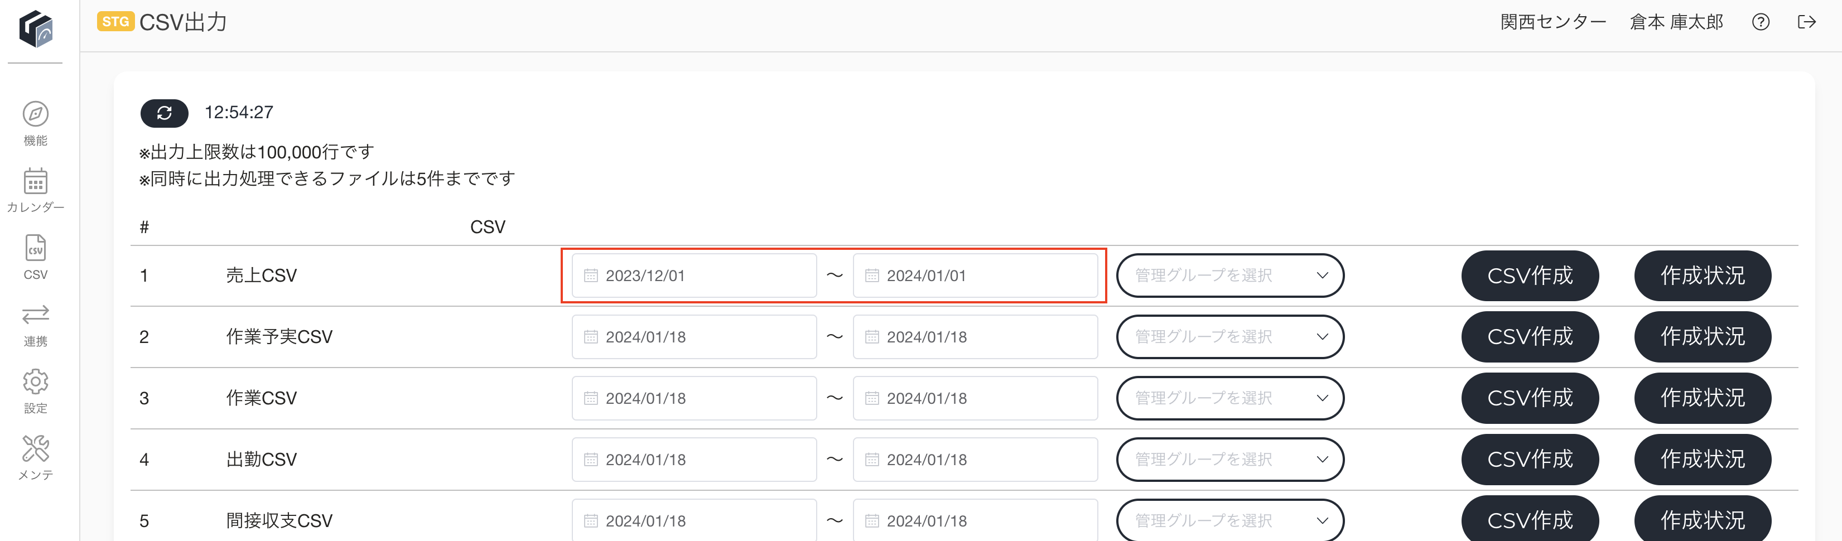Open the 機能 compass icon
This screenshot has height=541, width=1842.
pos(36,114)
